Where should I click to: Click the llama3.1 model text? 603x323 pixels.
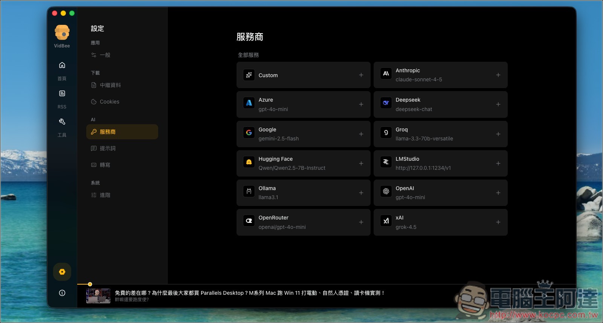pos(269,197)
